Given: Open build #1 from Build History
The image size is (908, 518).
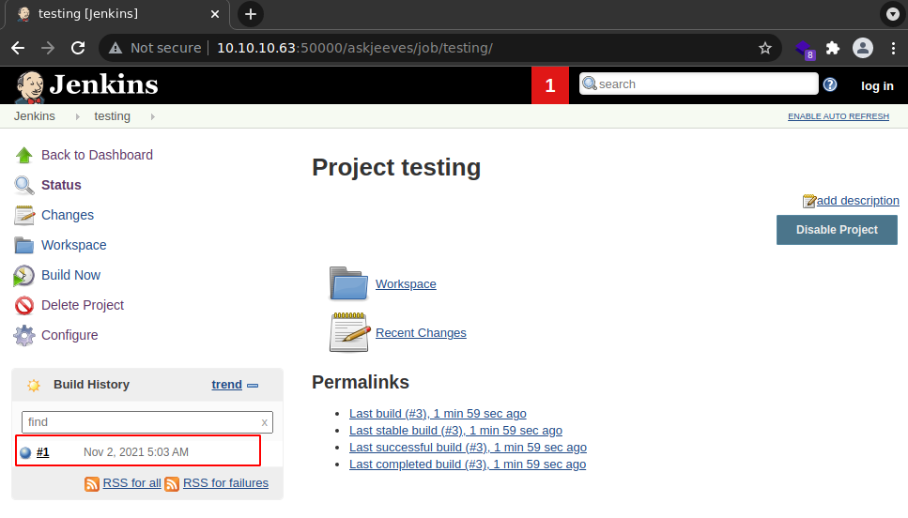Looking at the screenshot, I should (42, 452).
